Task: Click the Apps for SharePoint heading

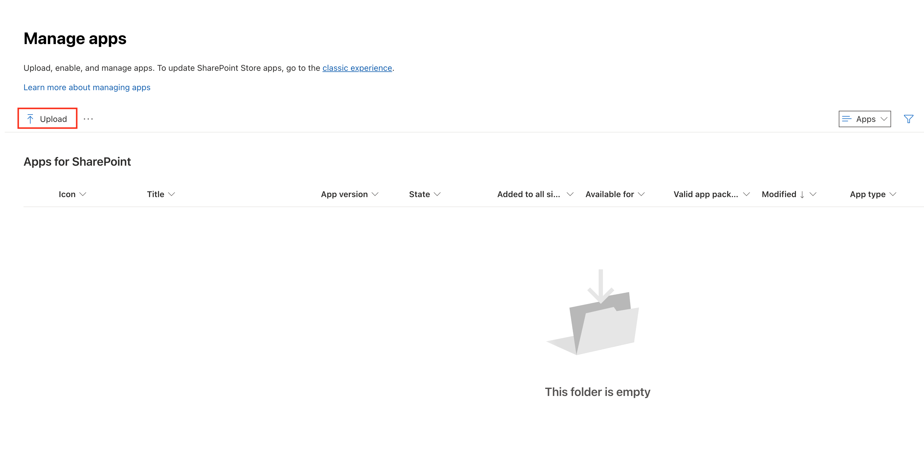Action: pos(77,162)
